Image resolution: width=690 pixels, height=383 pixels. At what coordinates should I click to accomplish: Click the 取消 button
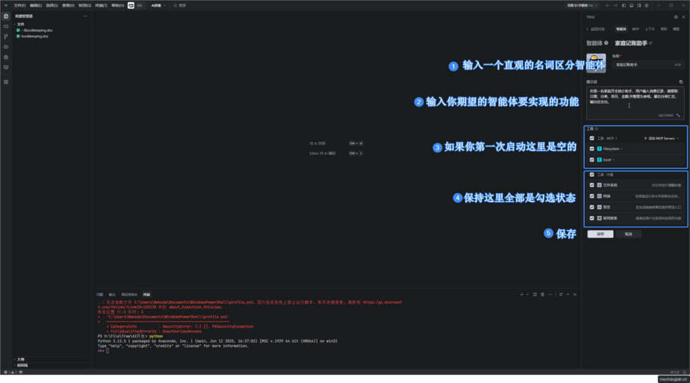pos(628,234)
